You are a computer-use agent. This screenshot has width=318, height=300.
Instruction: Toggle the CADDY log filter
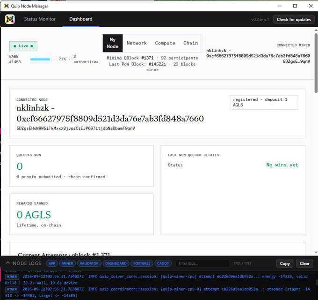click(x=163, y=263)
